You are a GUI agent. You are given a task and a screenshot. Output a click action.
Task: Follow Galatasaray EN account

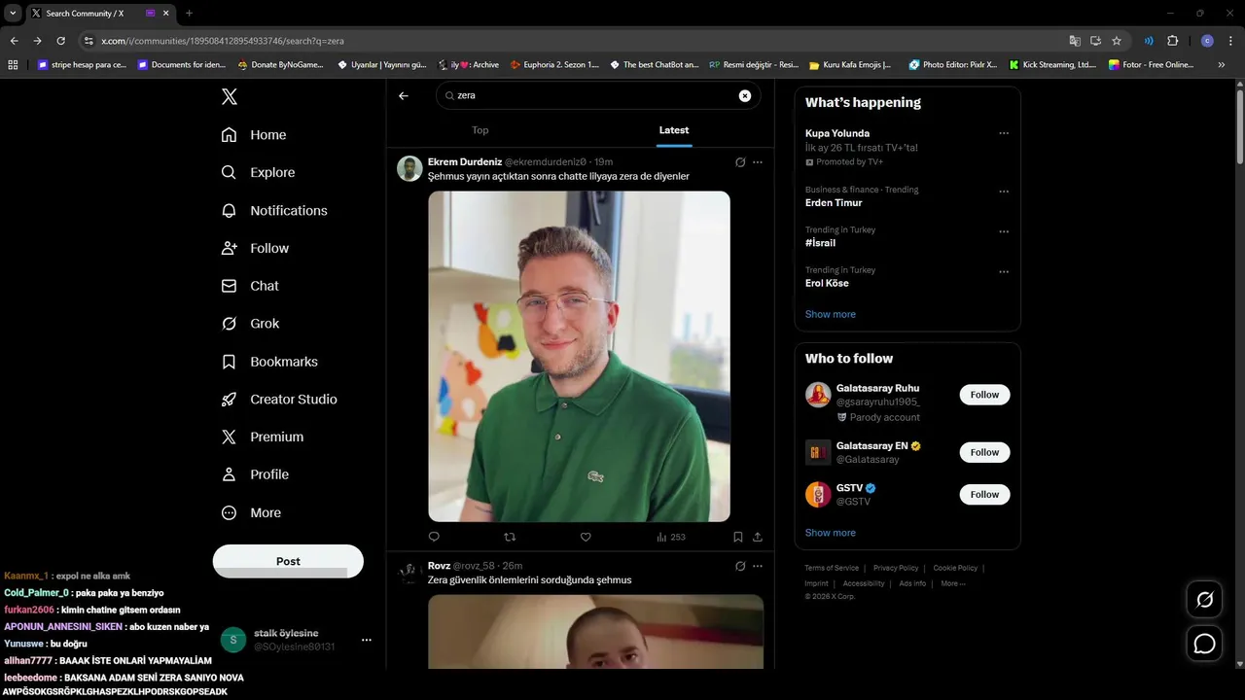point(984,452)
